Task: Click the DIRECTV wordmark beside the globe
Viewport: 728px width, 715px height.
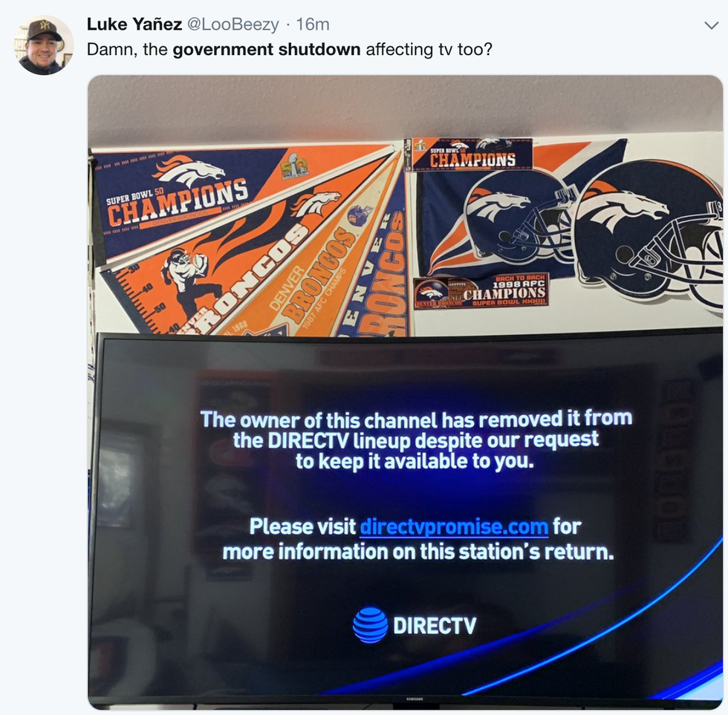Action: (x=435, y=625)
